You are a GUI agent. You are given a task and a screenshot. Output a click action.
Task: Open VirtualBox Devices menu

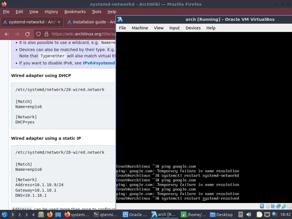193,28
